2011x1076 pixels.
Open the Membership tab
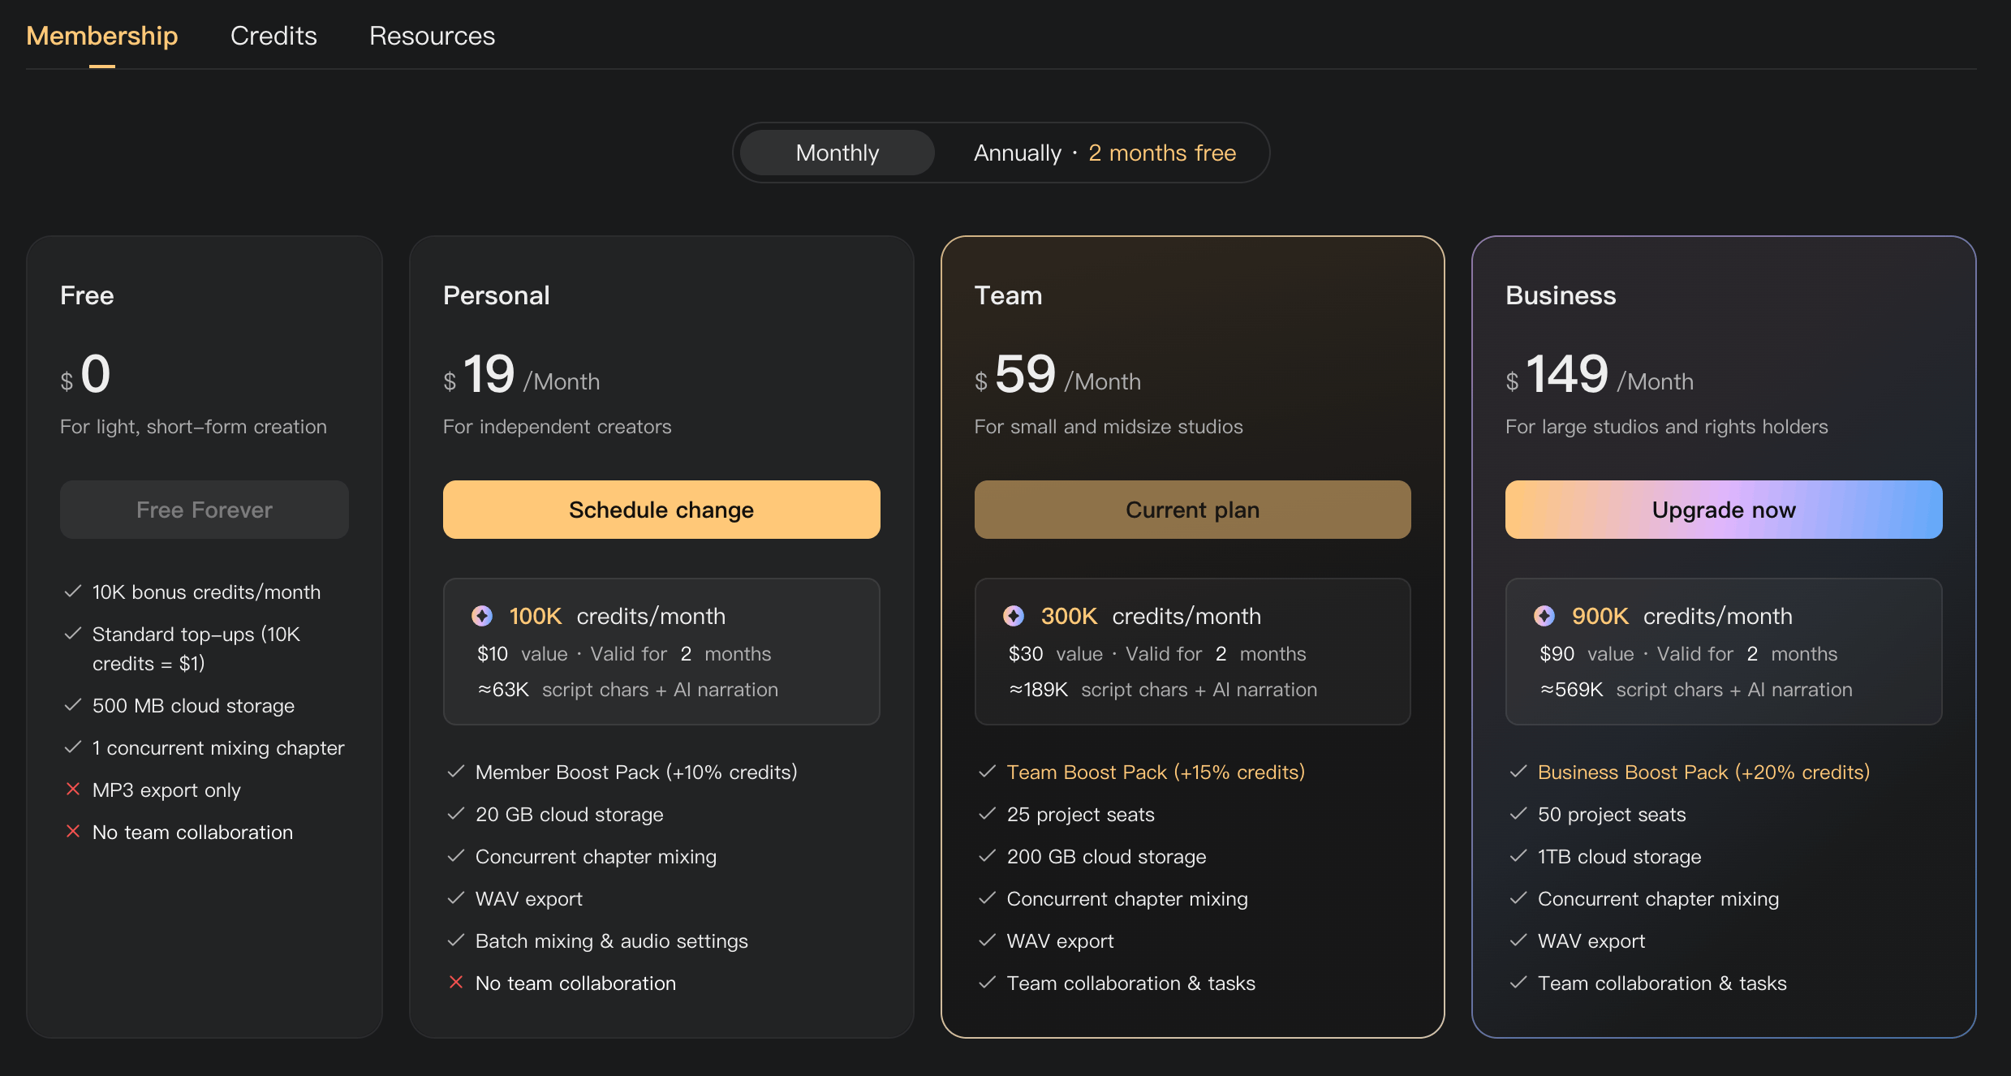pyautogui.click(x=102, y=36)
